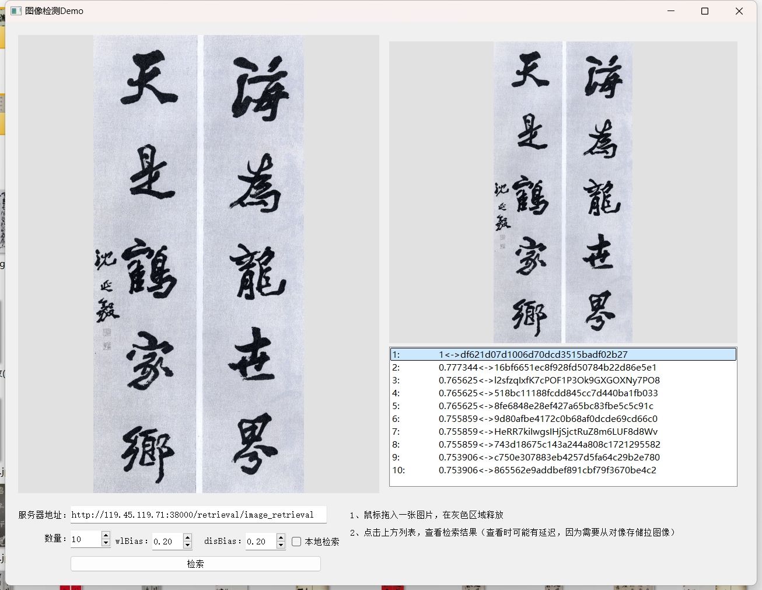Decrease disBias with the down arrow
The image size is (762, 590).
coord(281,545)
